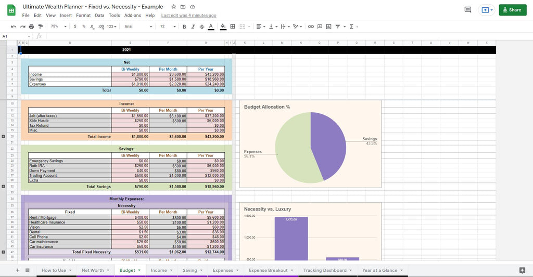Open the borders menu

tap(233, 27)
